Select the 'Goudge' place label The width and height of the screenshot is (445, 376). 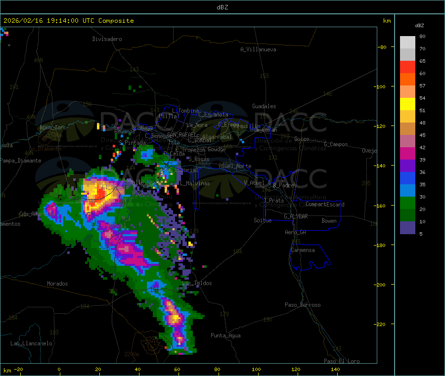(217, 149)
